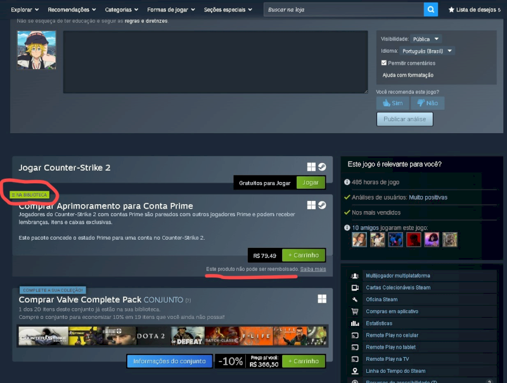Click the DOTA 2 banner in bundle strip
The height and width of the screenshot is (383, 507).
151,336
